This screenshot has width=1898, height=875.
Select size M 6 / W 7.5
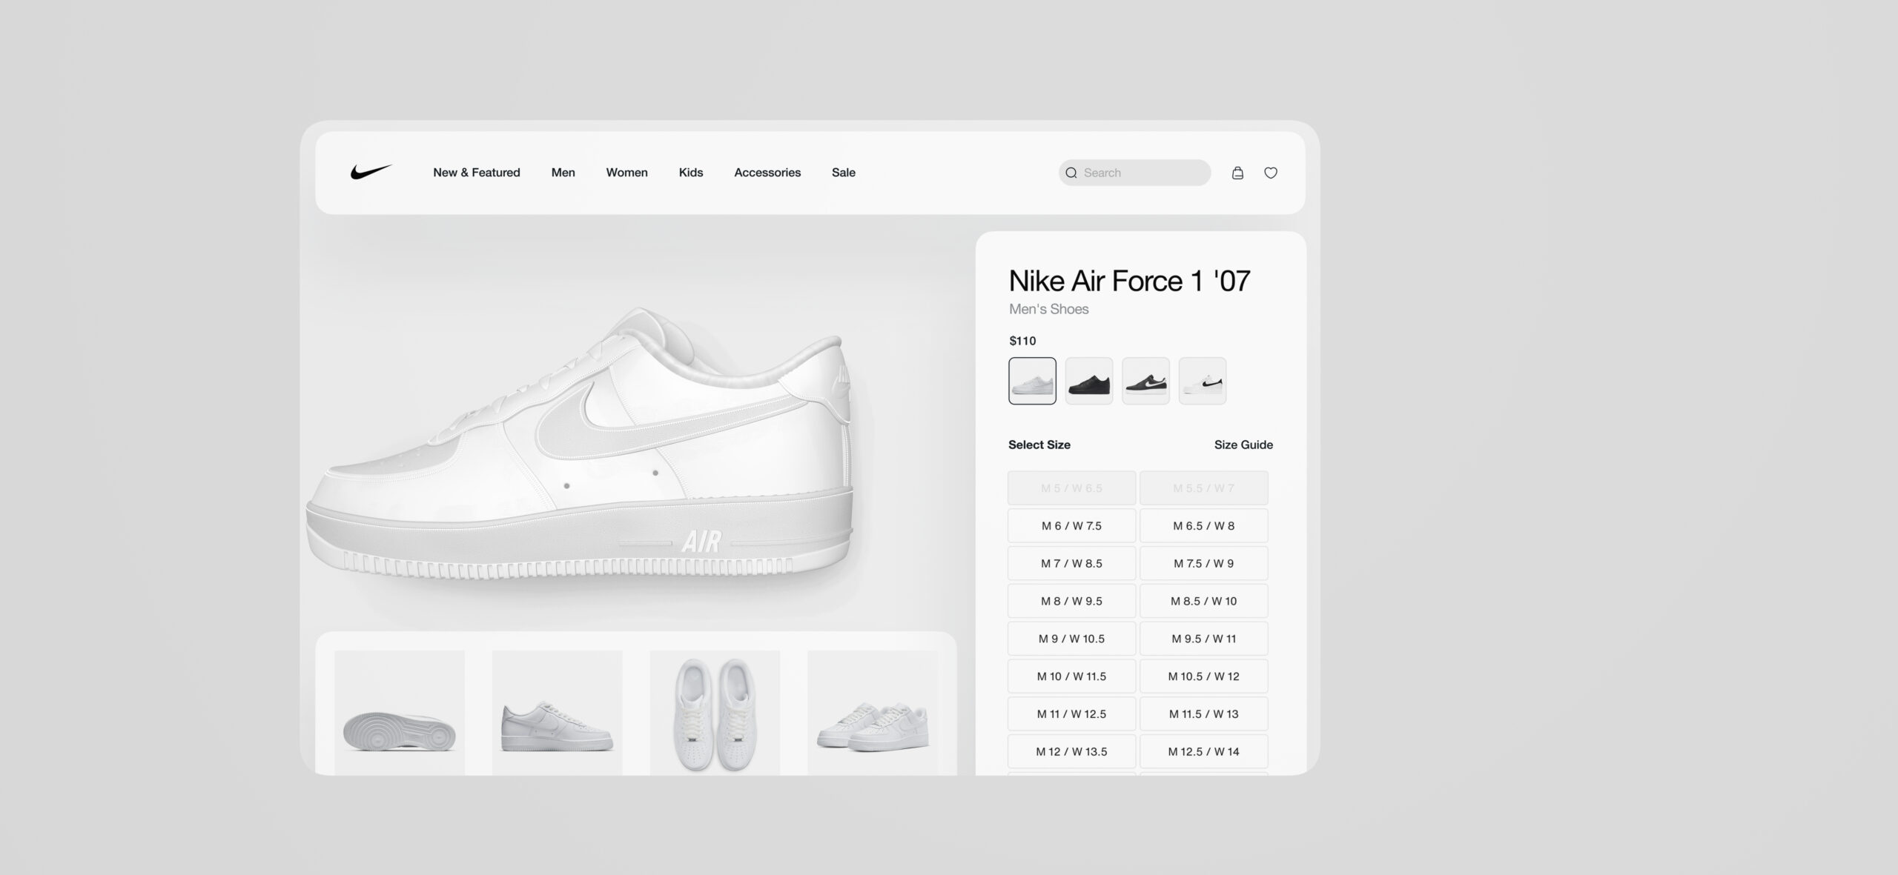1071,526
